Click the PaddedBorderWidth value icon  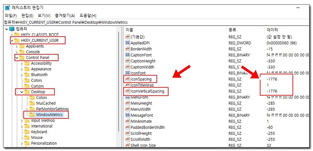(x=127, y=127)
